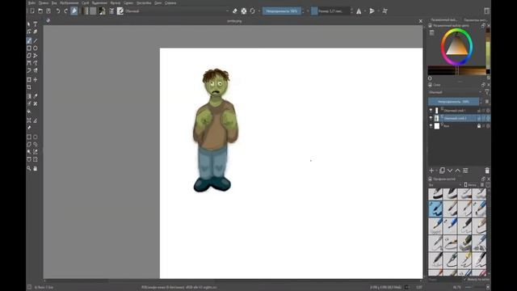Select the Measure tool

(36, 120)
